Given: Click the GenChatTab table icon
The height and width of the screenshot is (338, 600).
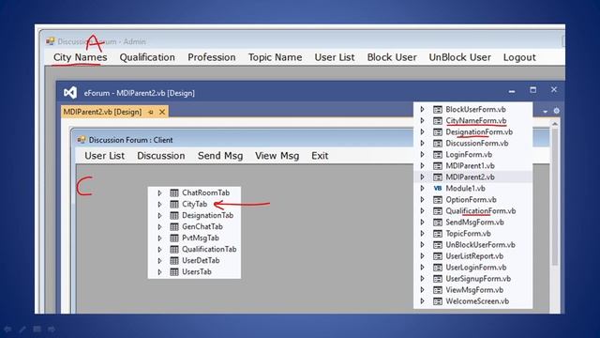Looking at the screenshot, I should click(174, 227).
